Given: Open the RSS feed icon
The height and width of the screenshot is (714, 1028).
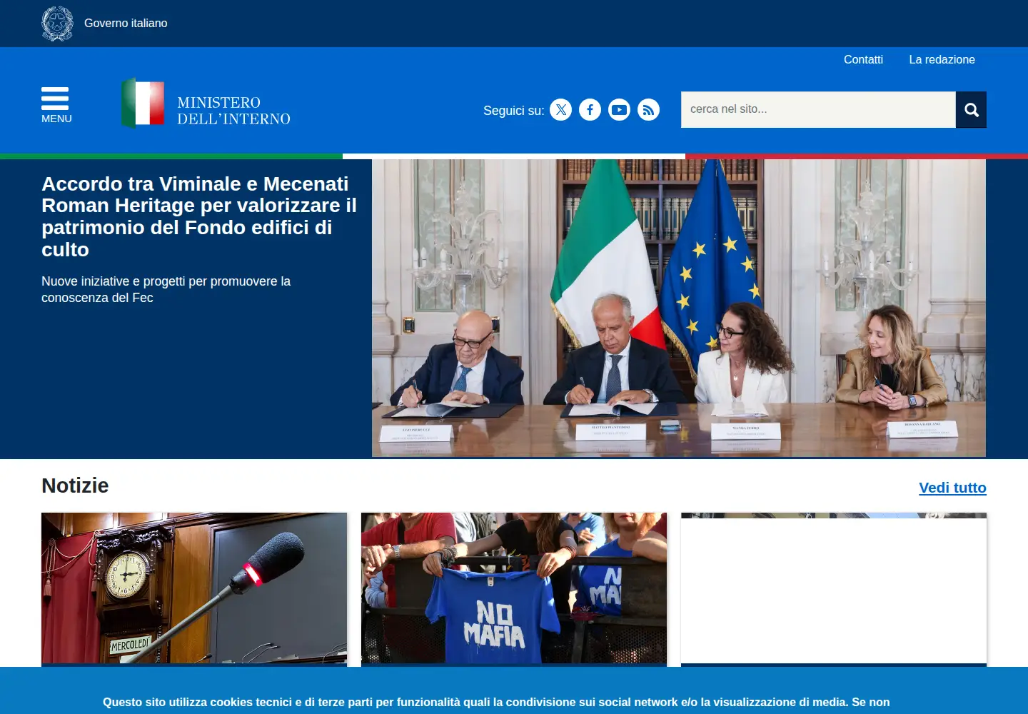Looking at the screenshot, I should [648, 109].
